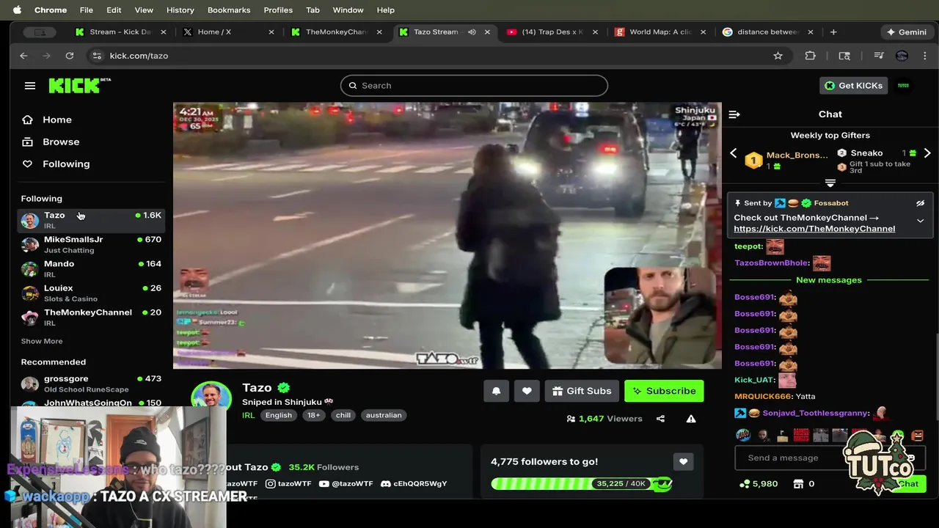Toggle the follow heart for Tazo

527,391
